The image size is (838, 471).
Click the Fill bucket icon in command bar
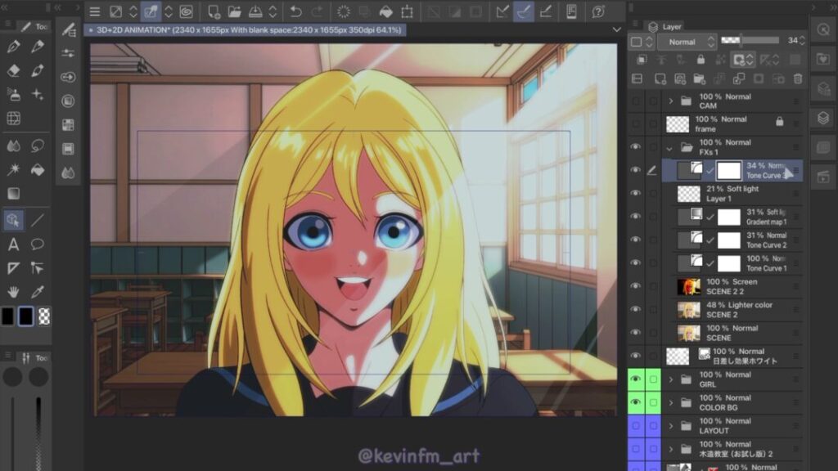(x=386, y=11)
